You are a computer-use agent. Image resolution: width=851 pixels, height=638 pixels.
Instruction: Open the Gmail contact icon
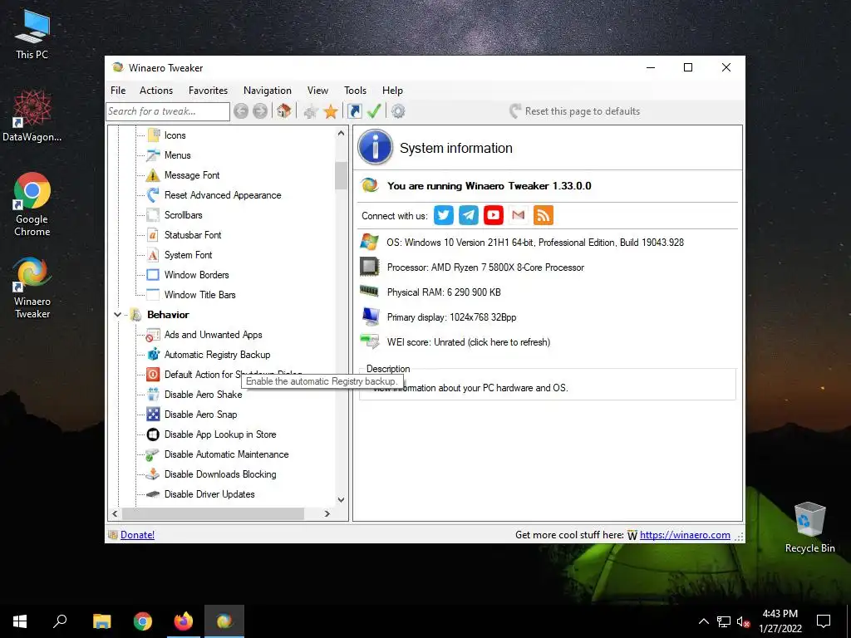[x=519, y=215]
